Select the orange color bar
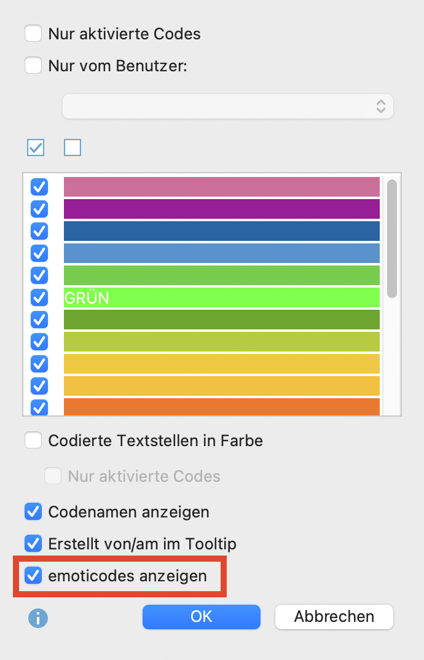 [x=221, y=407]
